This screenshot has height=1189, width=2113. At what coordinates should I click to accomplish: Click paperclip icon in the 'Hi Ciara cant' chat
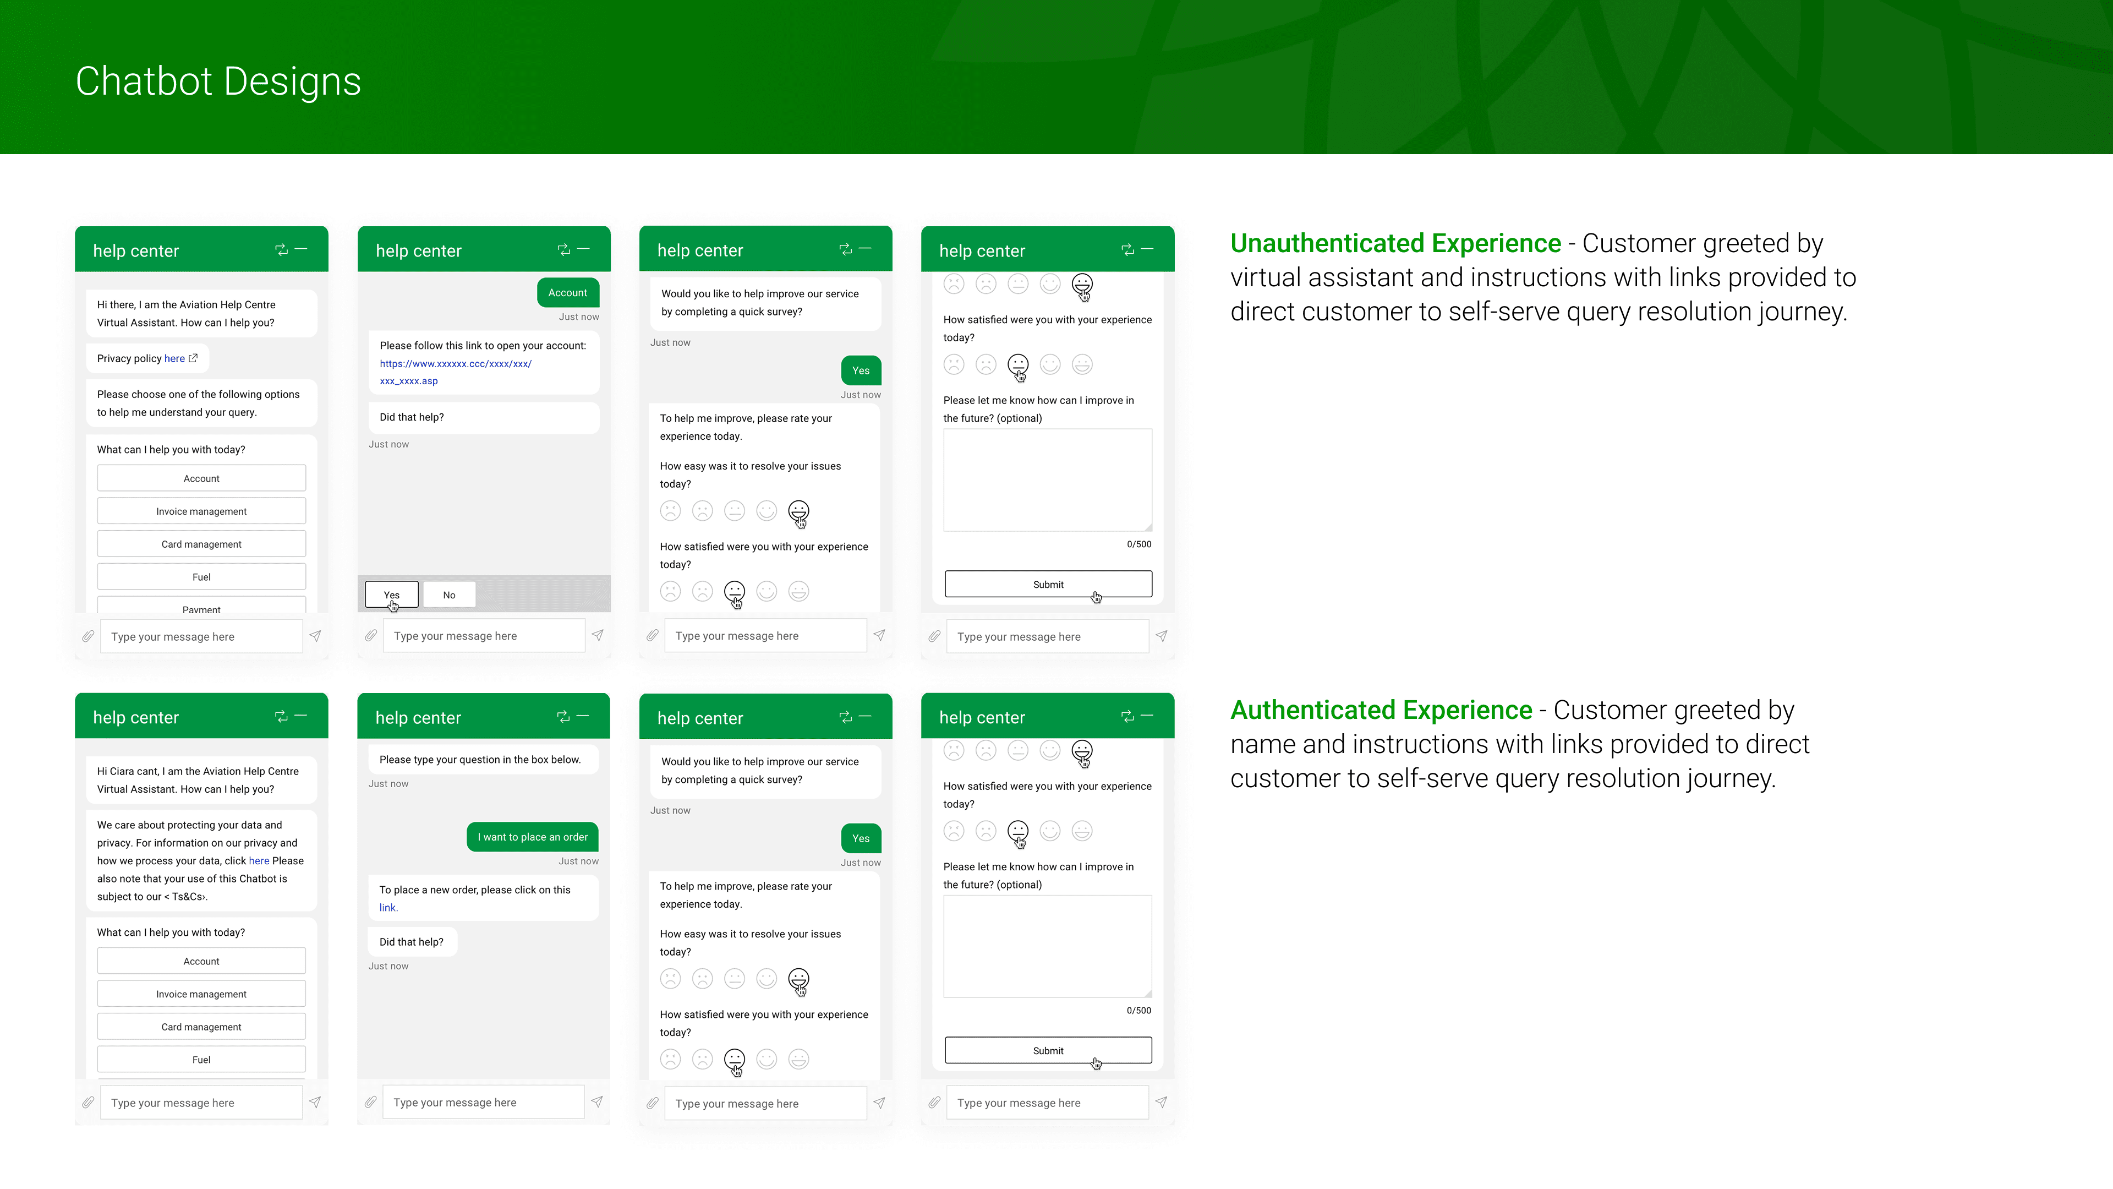pyautogui.click(x=89, y=1103)
